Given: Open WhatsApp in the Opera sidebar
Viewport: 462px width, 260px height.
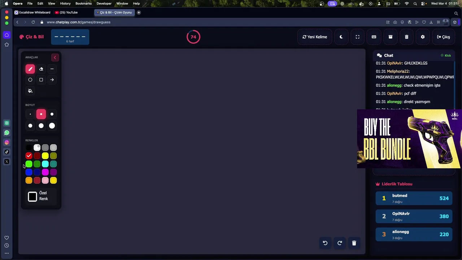Looking at the screenshot, I should 6,133.
